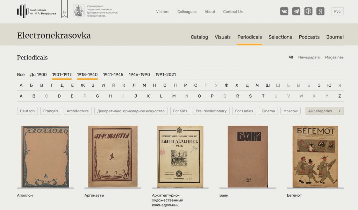Open the Telegram channel icon
The height and width of the screenshot is (210, 358).
[296, 11]
